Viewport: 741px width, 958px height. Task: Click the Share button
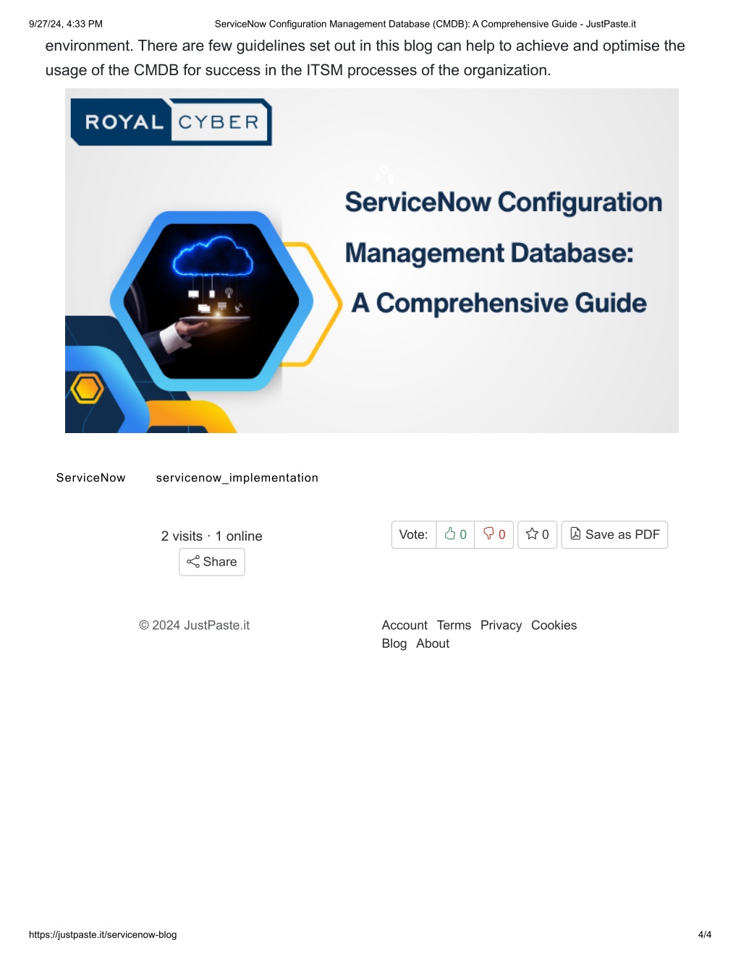[212, 562]
